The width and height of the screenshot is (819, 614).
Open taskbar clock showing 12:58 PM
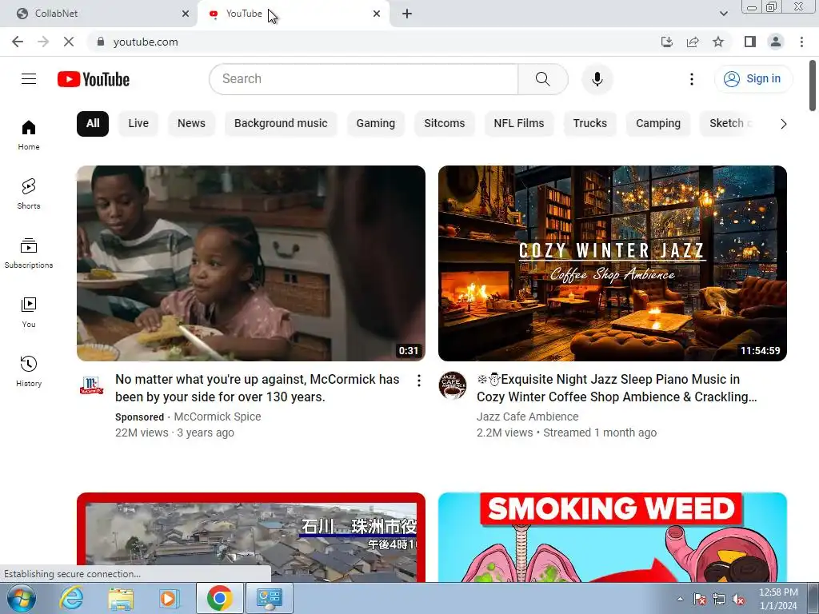(778, 599)
